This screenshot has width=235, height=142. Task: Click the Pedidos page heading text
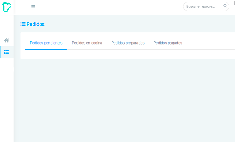(35, 24)
